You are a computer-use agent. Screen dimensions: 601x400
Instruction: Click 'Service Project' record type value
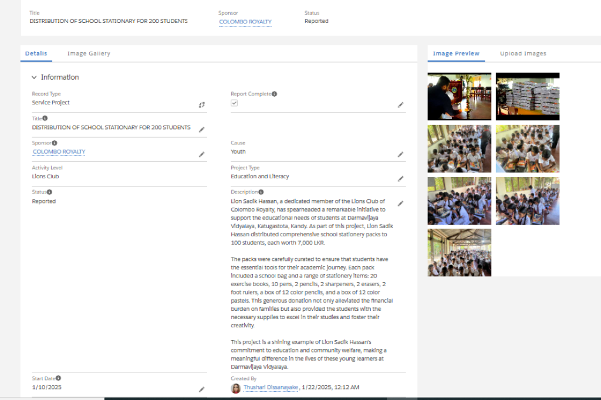coord(50,103)
